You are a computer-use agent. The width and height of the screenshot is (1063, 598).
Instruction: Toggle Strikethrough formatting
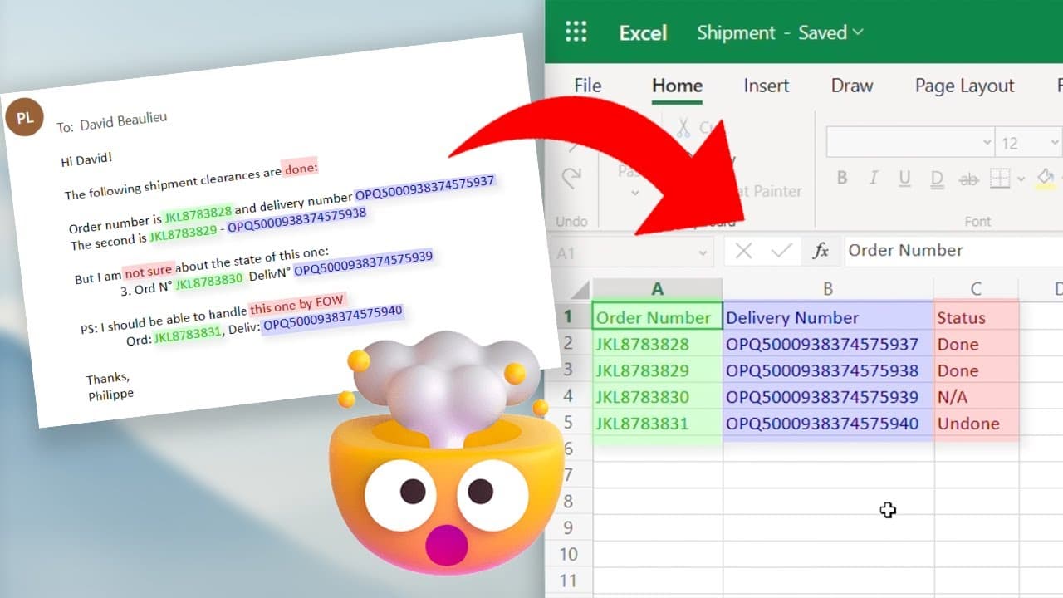pos(968,179)
